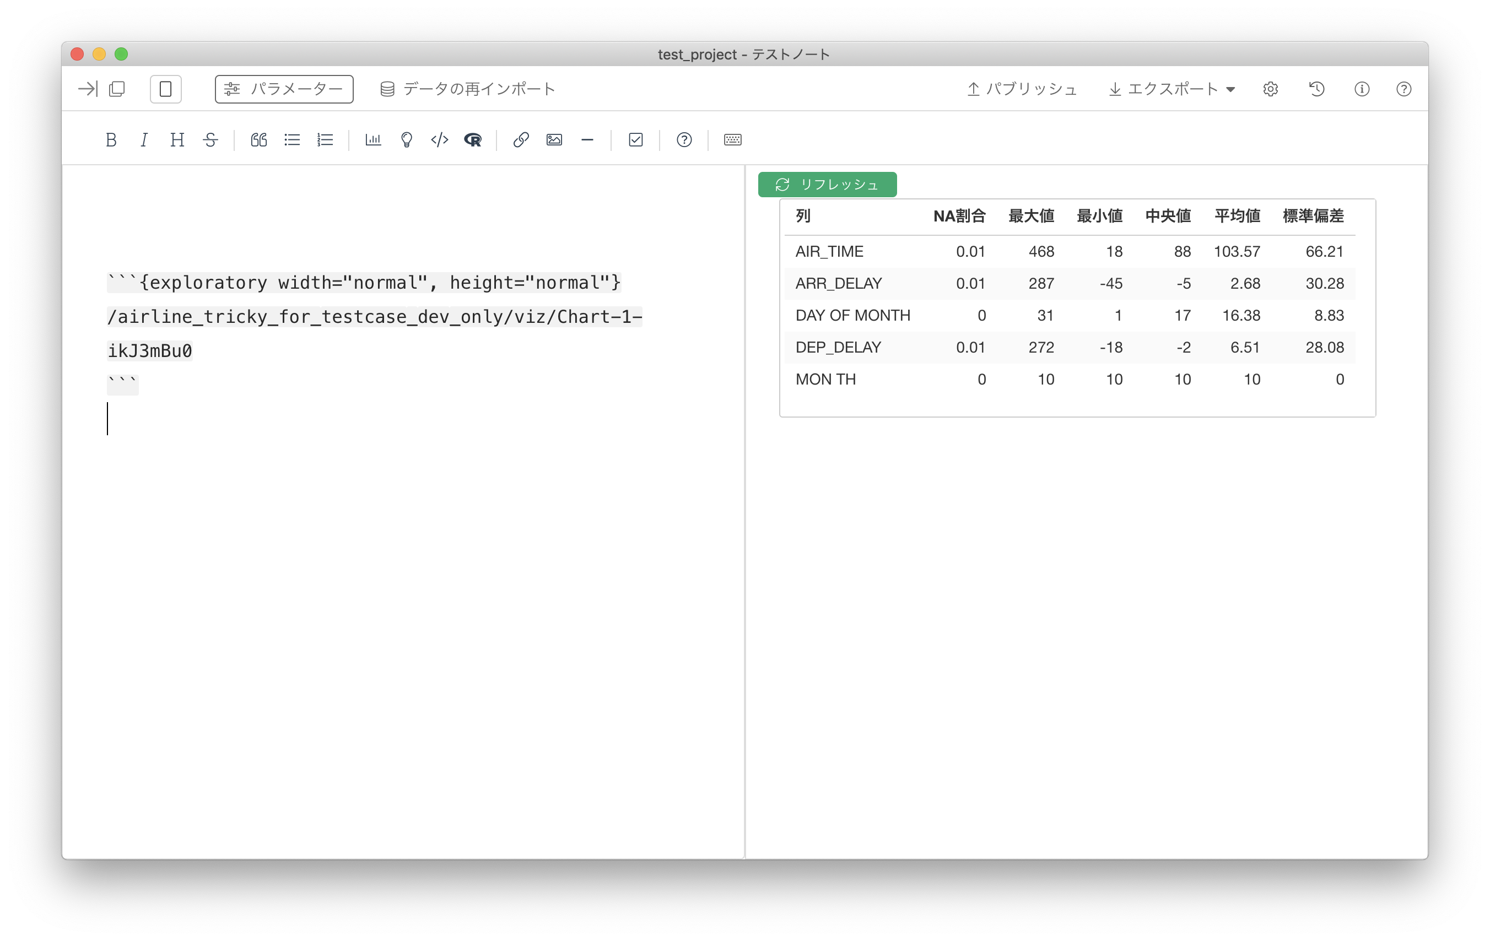Open the note settings gear
This screenshot has width=1490, height=941.
pos(1270,89)
